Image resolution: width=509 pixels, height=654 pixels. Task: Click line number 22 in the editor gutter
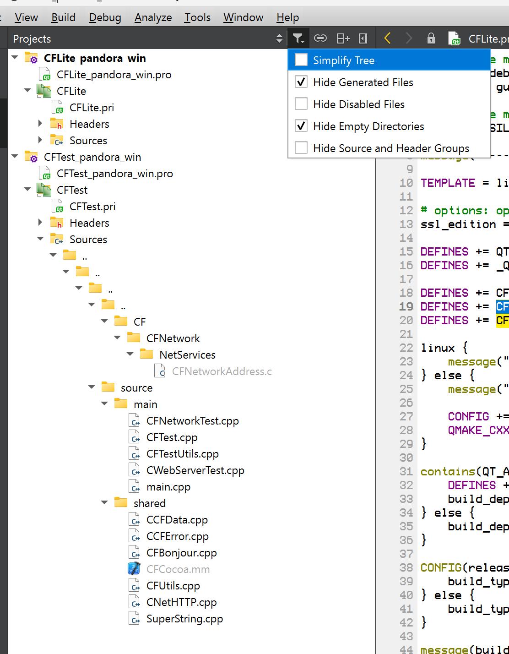406,348
